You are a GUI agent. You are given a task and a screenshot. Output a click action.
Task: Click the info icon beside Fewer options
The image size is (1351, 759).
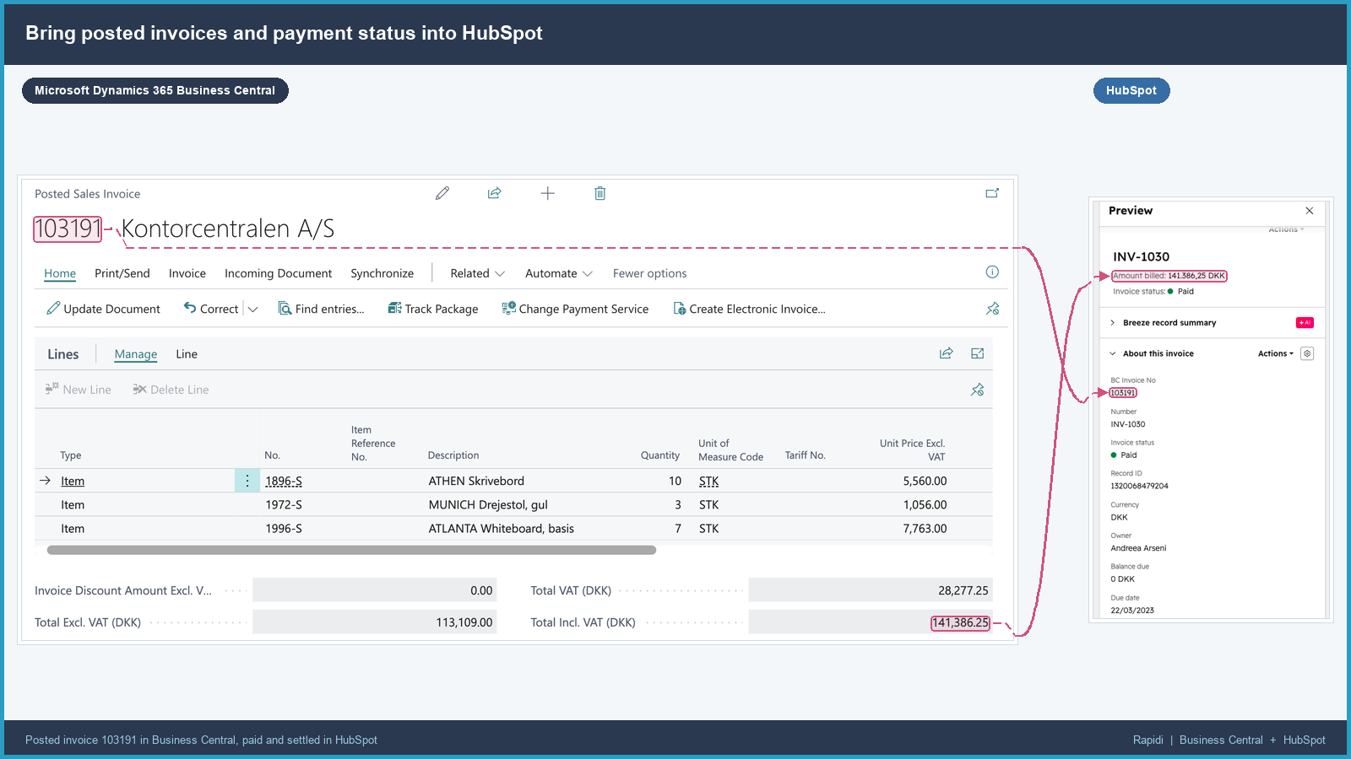point(992,272)
